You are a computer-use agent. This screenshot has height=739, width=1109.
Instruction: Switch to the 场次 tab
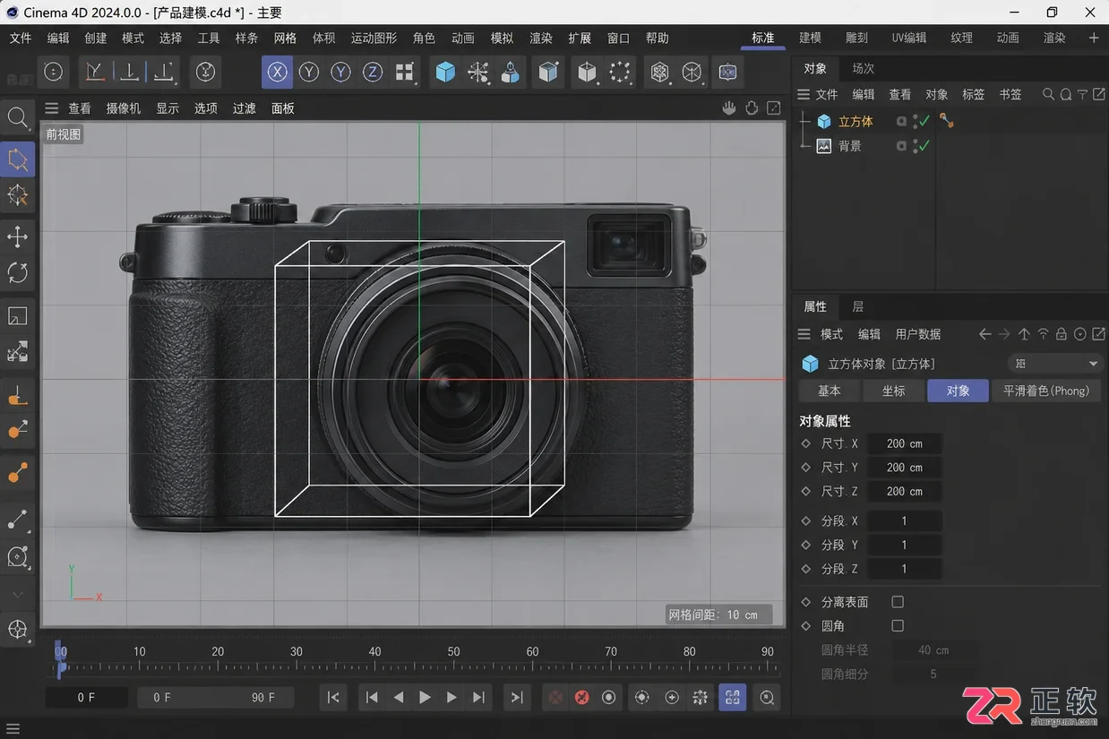864,68
